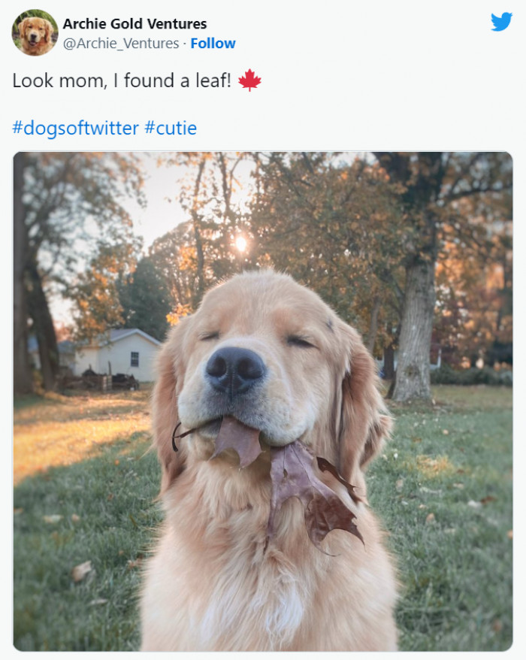Open the #cutie hashtag

pyautogui.click(x=171, y=128)
